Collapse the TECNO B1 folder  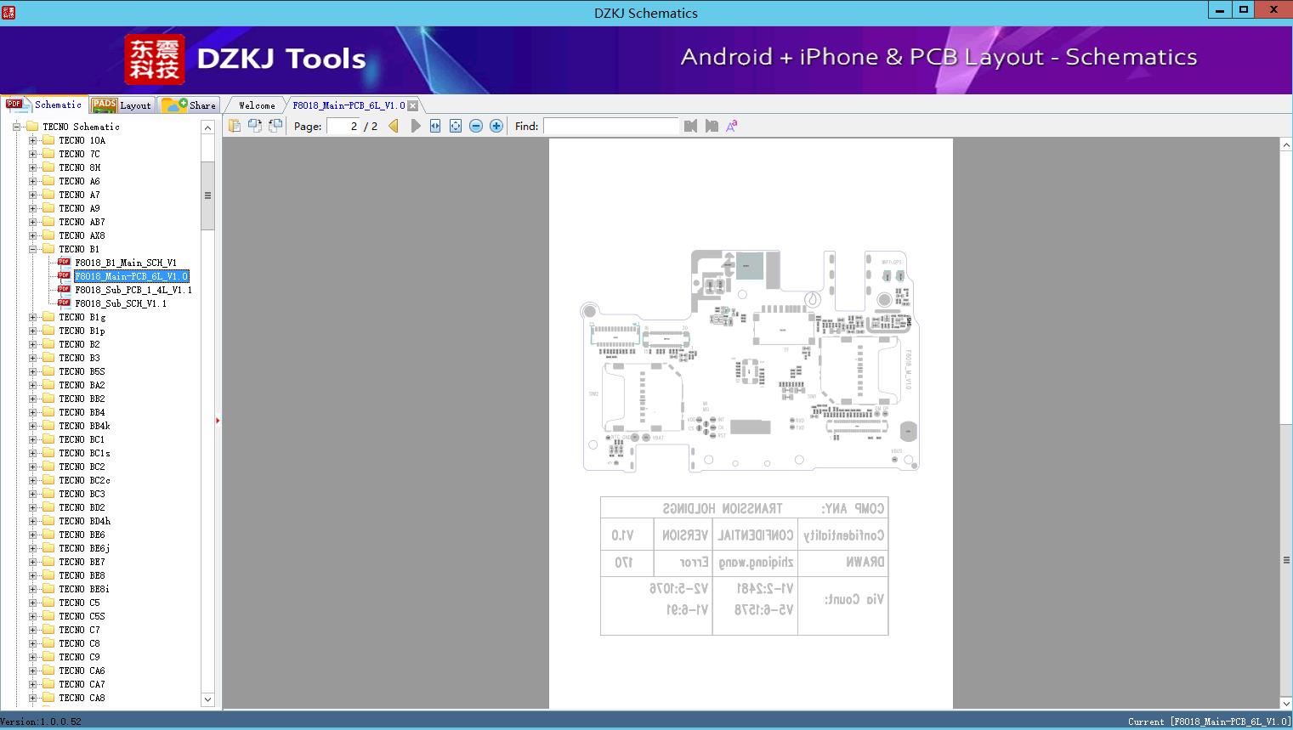[x=33, y=249]
